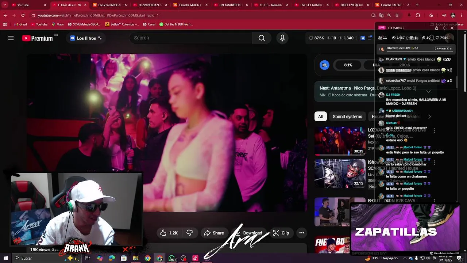This screenshot has height=263, width=467.
Task: Open three-dot menu beside Nicolas chat message
Action: (434, 130)
